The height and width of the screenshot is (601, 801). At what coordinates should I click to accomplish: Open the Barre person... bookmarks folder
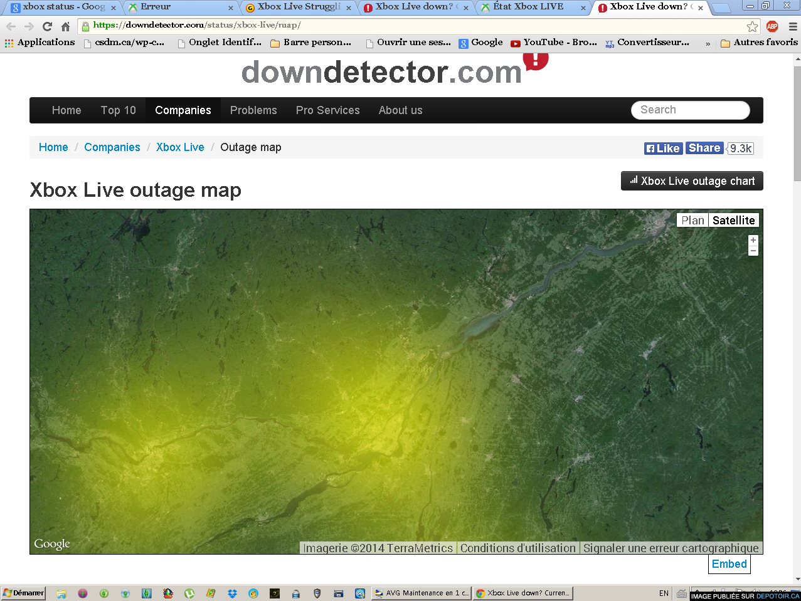pyautogui.click(x=310, y=43)
